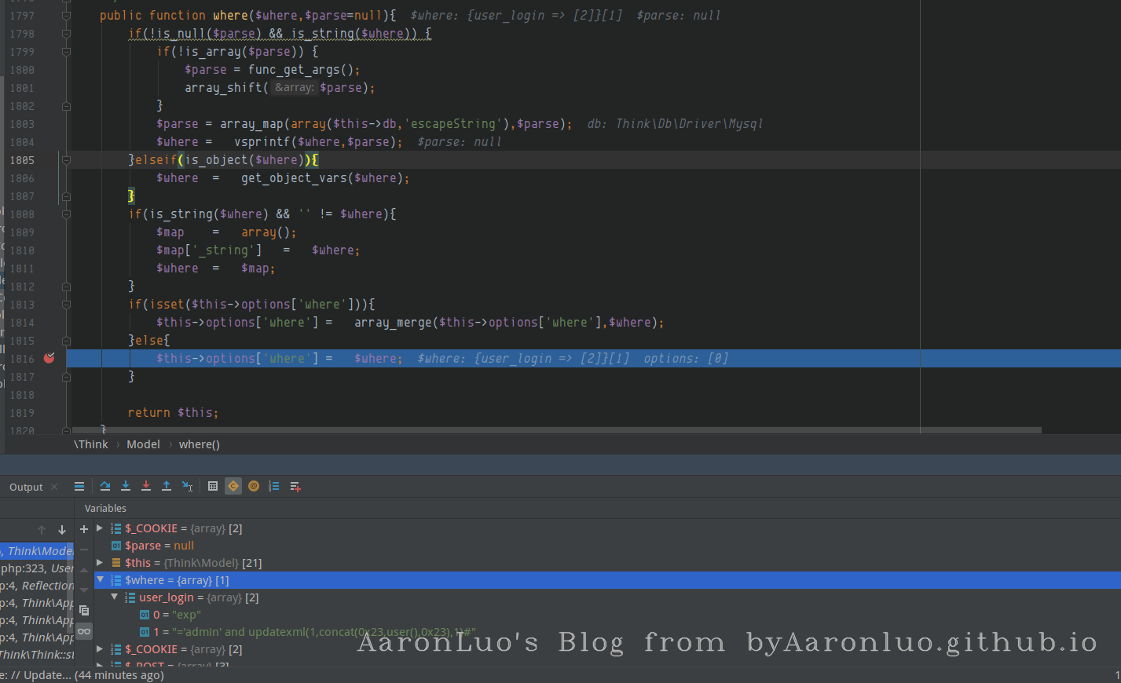Click the Model breadcrumb item

pos(143,444)
